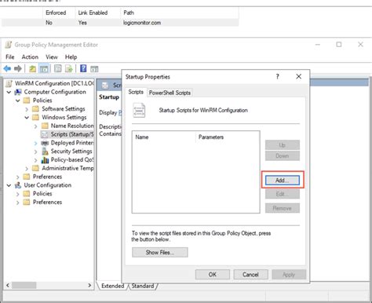Click the tree pane horizontal scrollbar thumb

24,285
